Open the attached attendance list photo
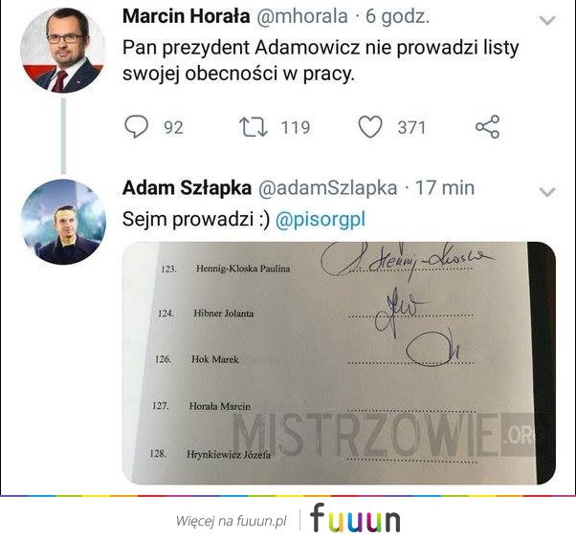The image size is (576, 538). [x=339, y=363]
